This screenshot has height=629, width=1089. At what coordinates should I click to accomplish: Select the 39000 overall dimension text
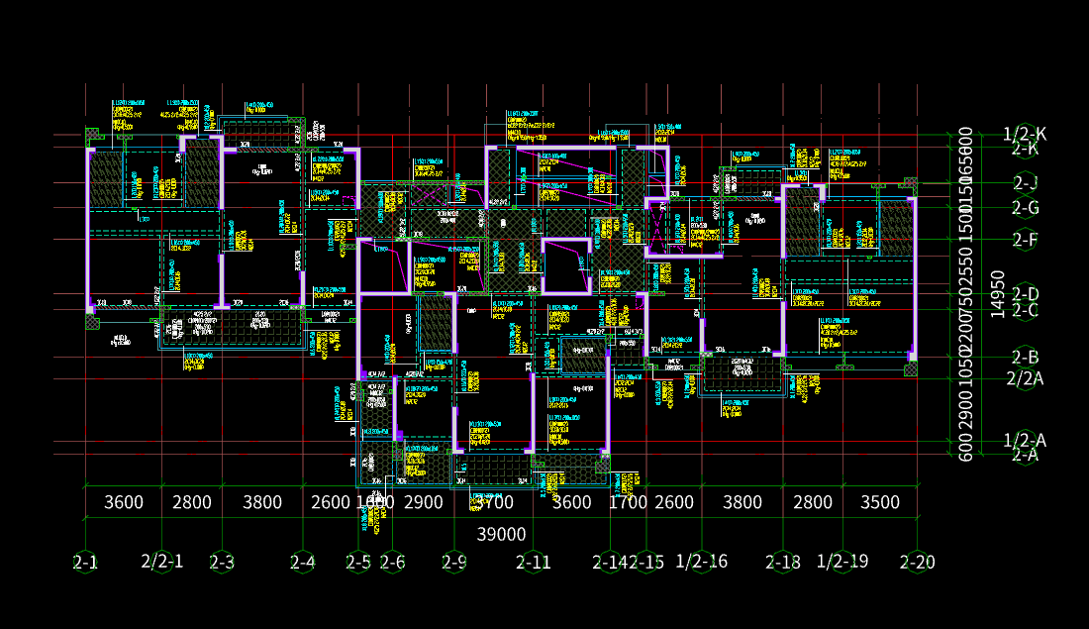(x=502, y=535)
